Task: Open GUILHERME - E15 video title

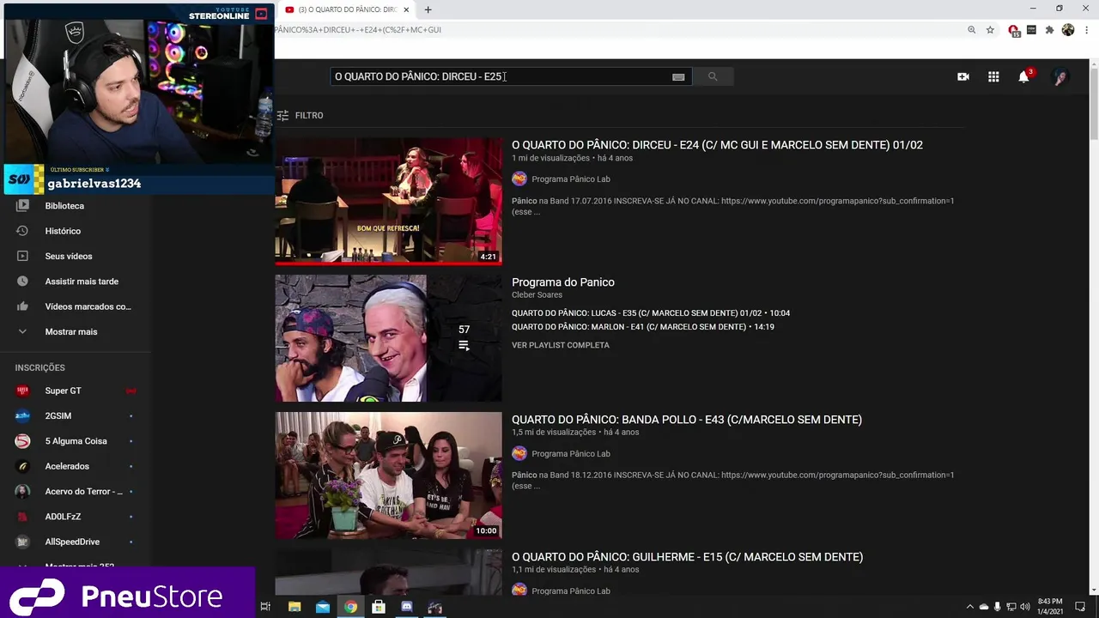Action: [x=688, y=557]
